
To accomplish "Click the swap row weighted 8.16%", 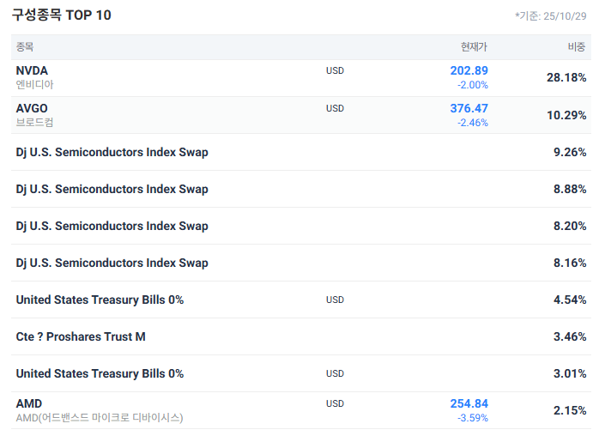I will [x=301, y=263].
